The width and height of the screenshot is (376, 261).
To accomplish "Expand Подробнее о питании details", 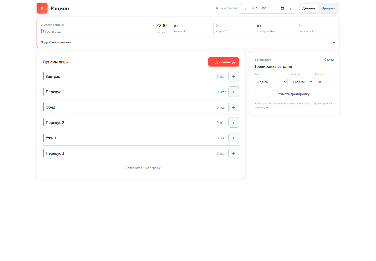I will point(188,42).
